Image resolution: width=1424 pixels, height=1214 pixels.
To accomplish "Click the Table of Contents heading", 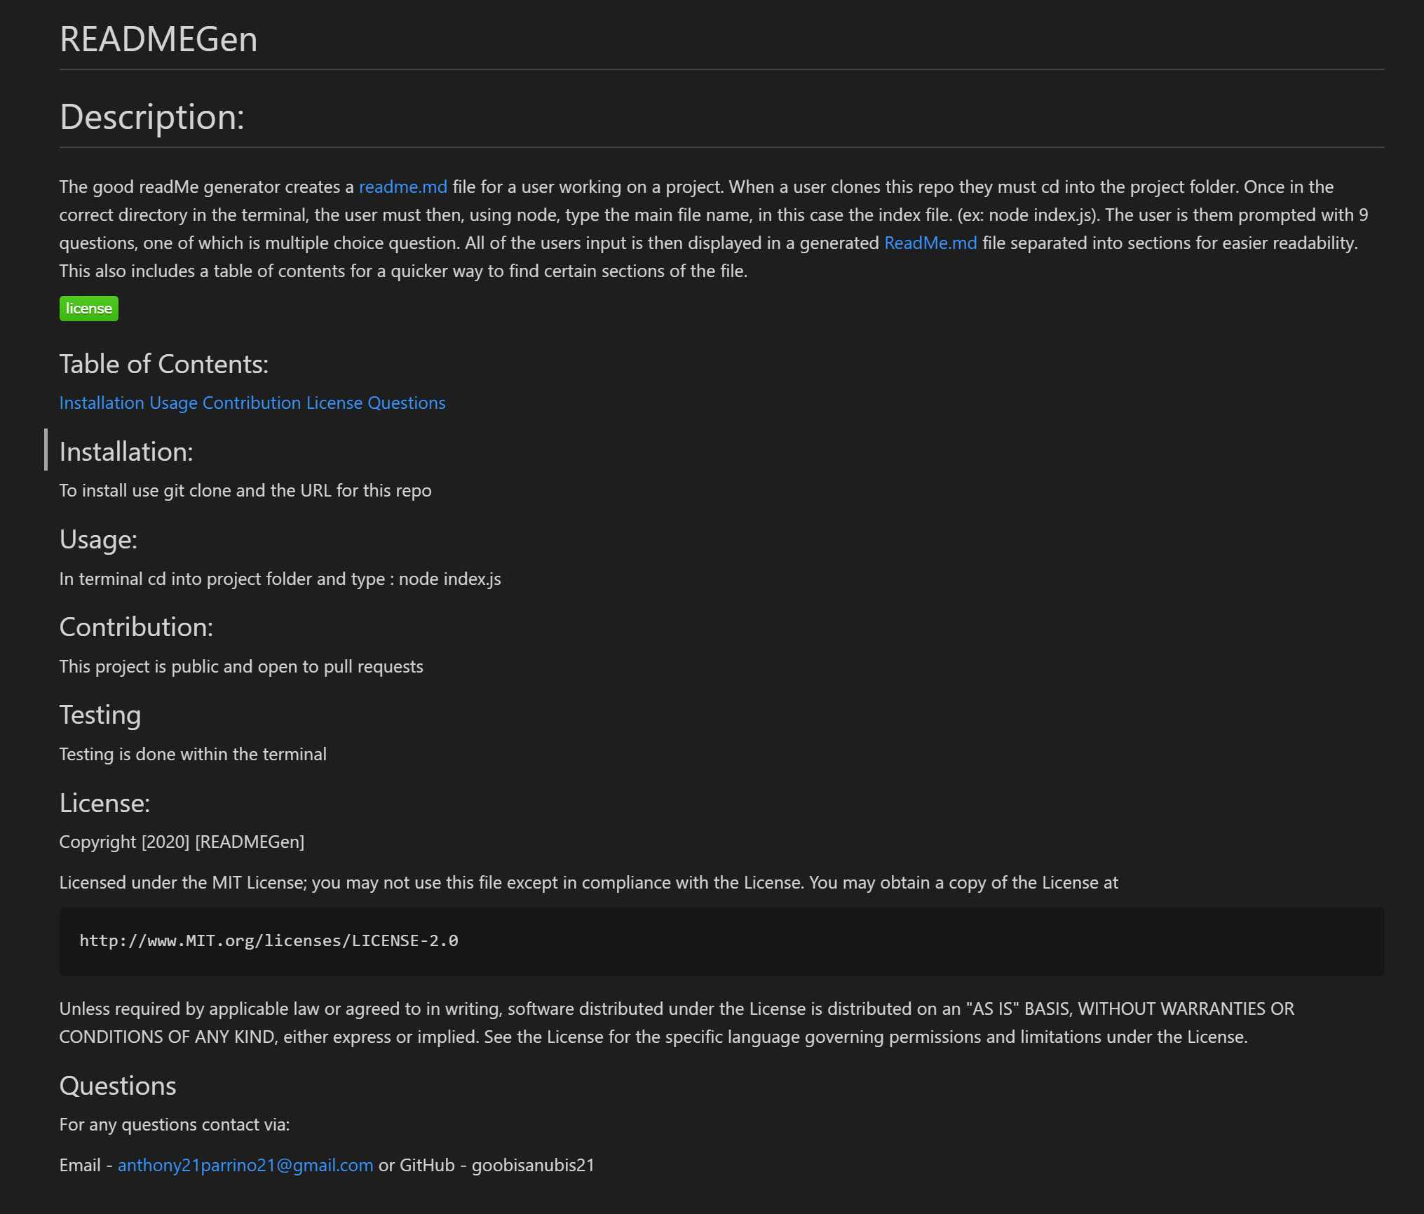I will click(163, 363).
